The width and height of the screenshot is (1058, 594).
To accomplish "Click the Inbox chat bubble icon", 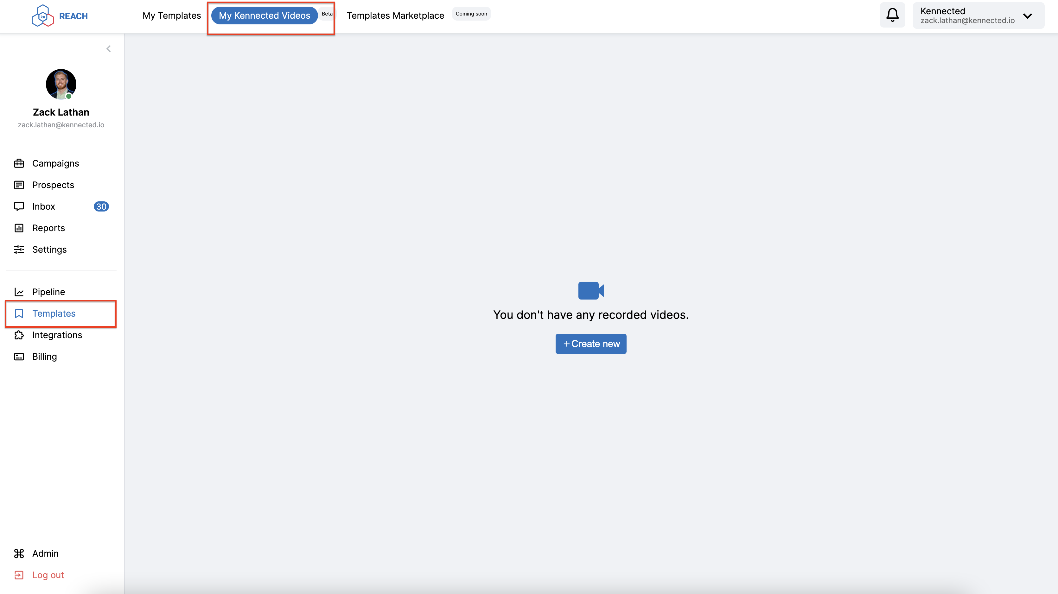I will click(19, 206).
